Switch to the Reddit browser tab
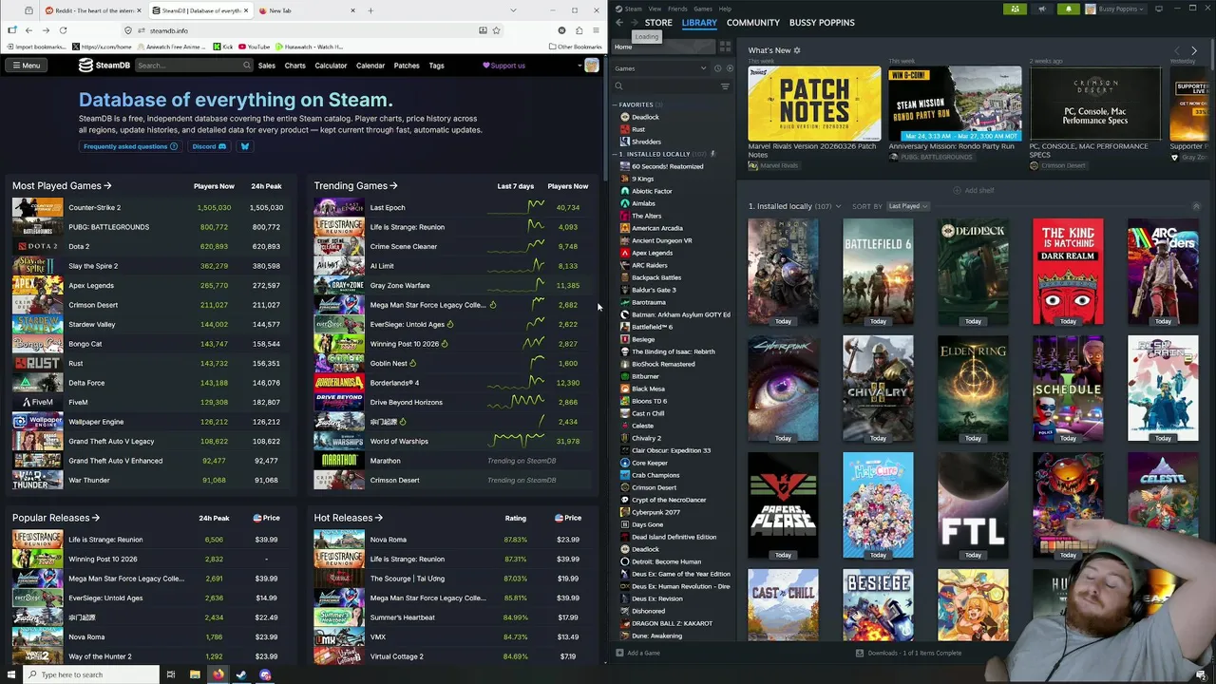This screenshot has width=1216, height=684. pos(91,10)
